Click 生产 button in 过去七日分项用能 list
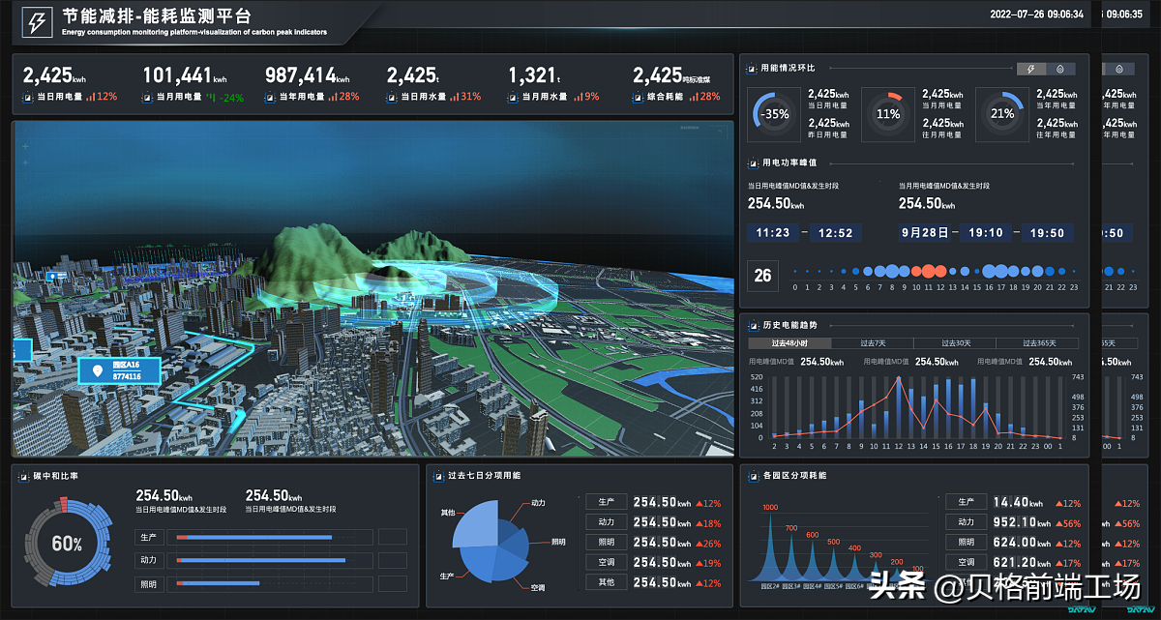 click(606, 502)
